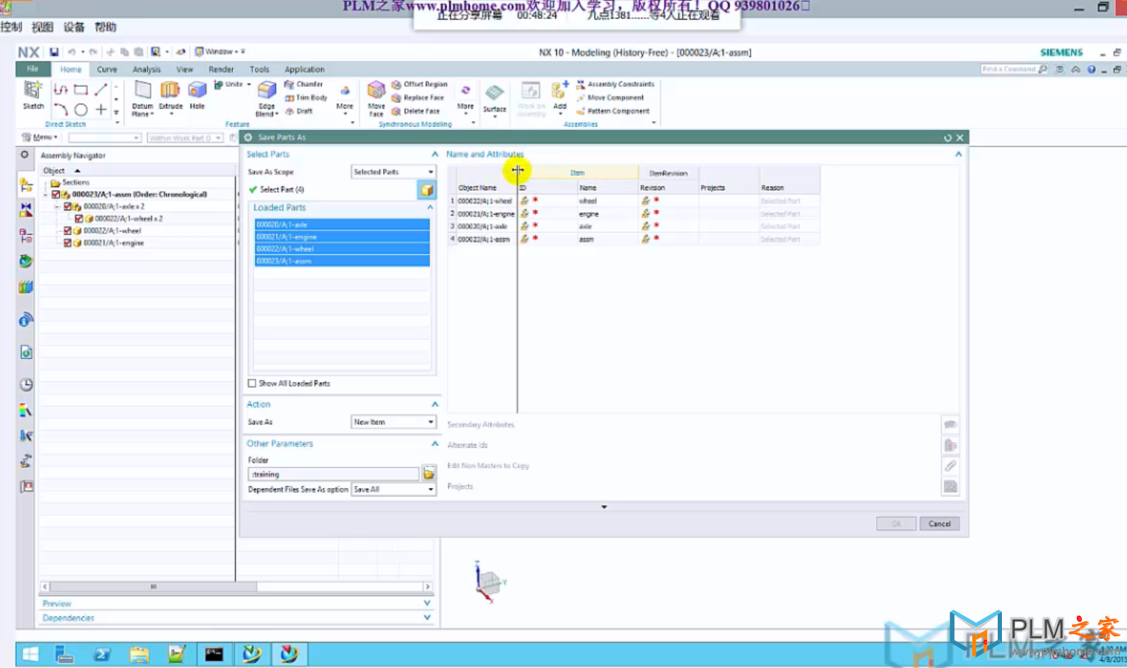Open the Windows Start menu
Image resolution: width=1127 pixels, height=668 pixels.
pos(31,655)
